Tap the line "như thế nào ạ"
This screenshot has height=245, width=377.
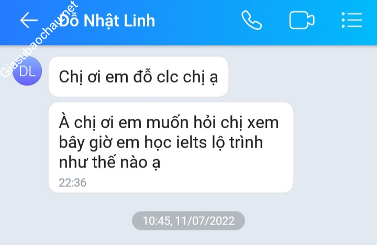[109, 162]
